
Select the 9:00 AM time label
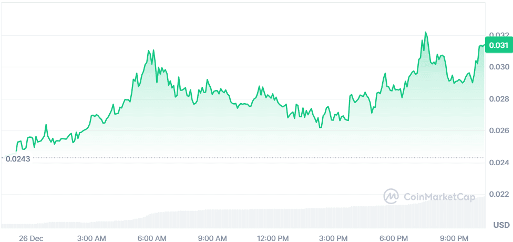(x=213, y=238)
